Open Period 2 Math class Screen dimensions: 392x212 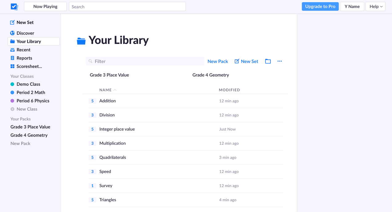[x=31, y=92]
